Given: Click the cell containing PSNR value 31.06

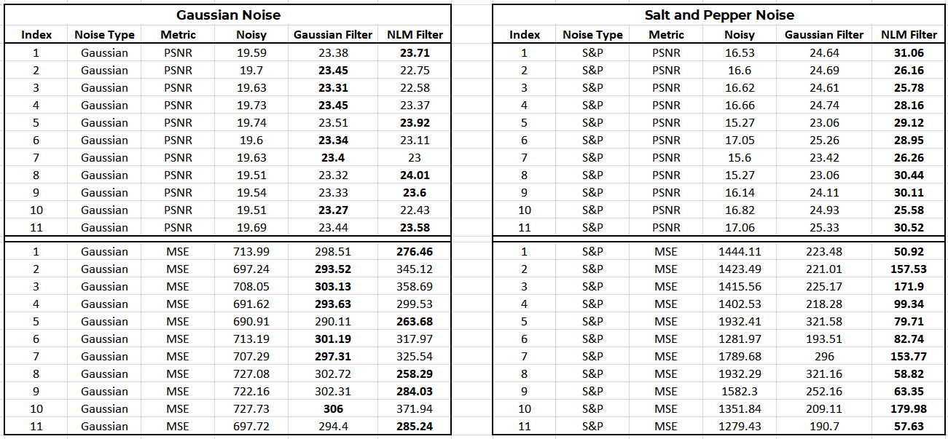Looking at the screenshot, I should click(x=909, y=52).
